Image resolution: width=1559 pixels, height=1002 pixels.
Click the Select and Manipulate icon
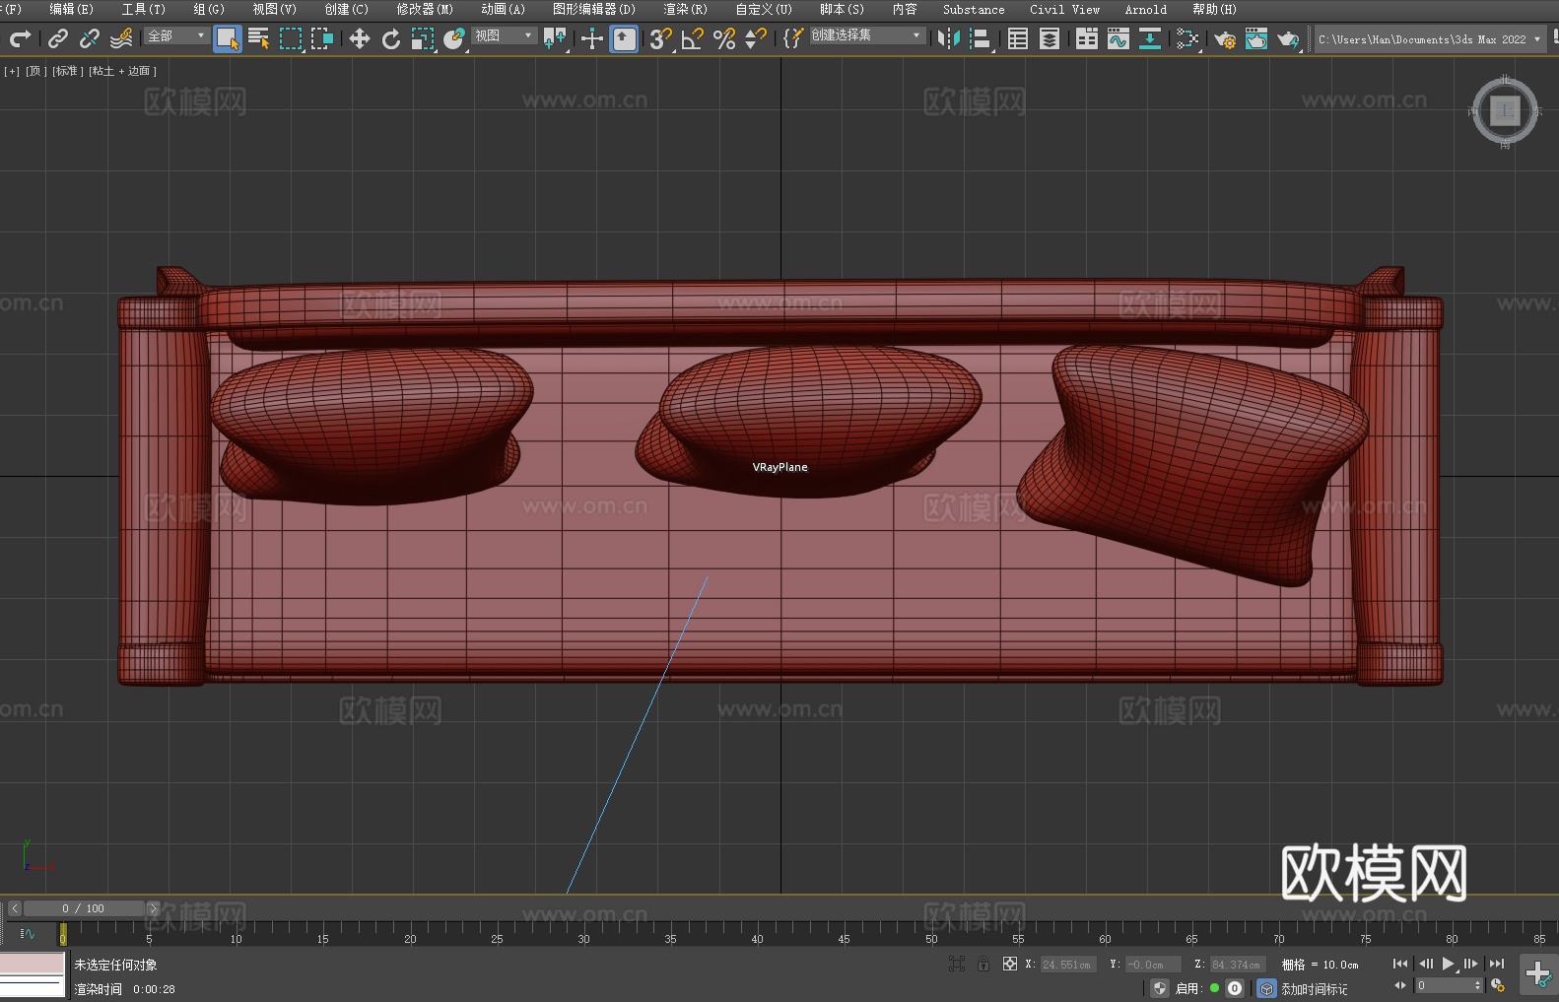[x=592, y=38]
